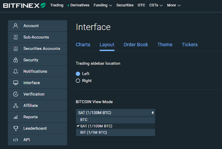Go to Interface in sidebar

(x=38, y=83)
